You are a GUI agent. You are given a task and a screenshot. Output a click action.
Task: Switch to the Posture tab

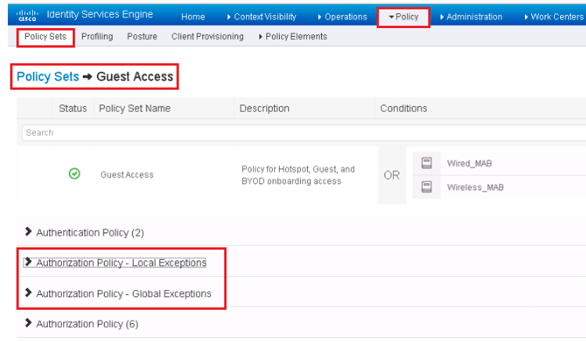142,37
